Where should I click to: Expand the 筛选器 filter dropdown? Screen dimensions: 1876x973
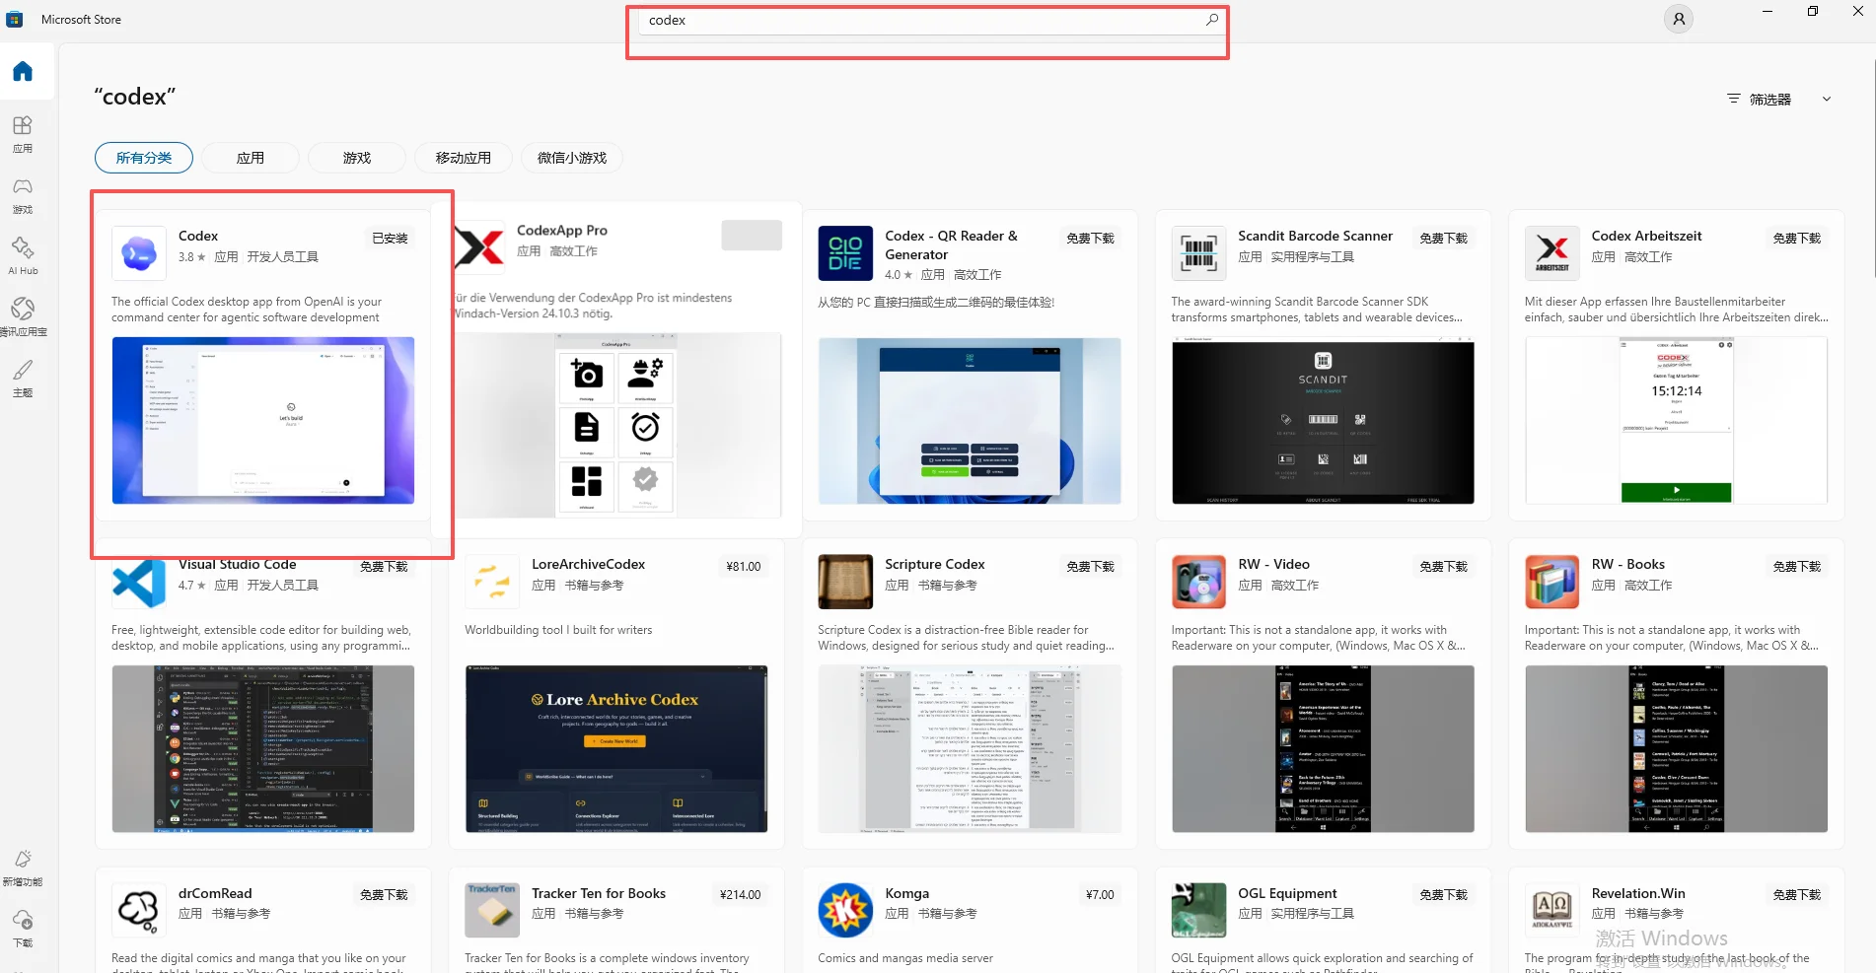point(1779,100)
